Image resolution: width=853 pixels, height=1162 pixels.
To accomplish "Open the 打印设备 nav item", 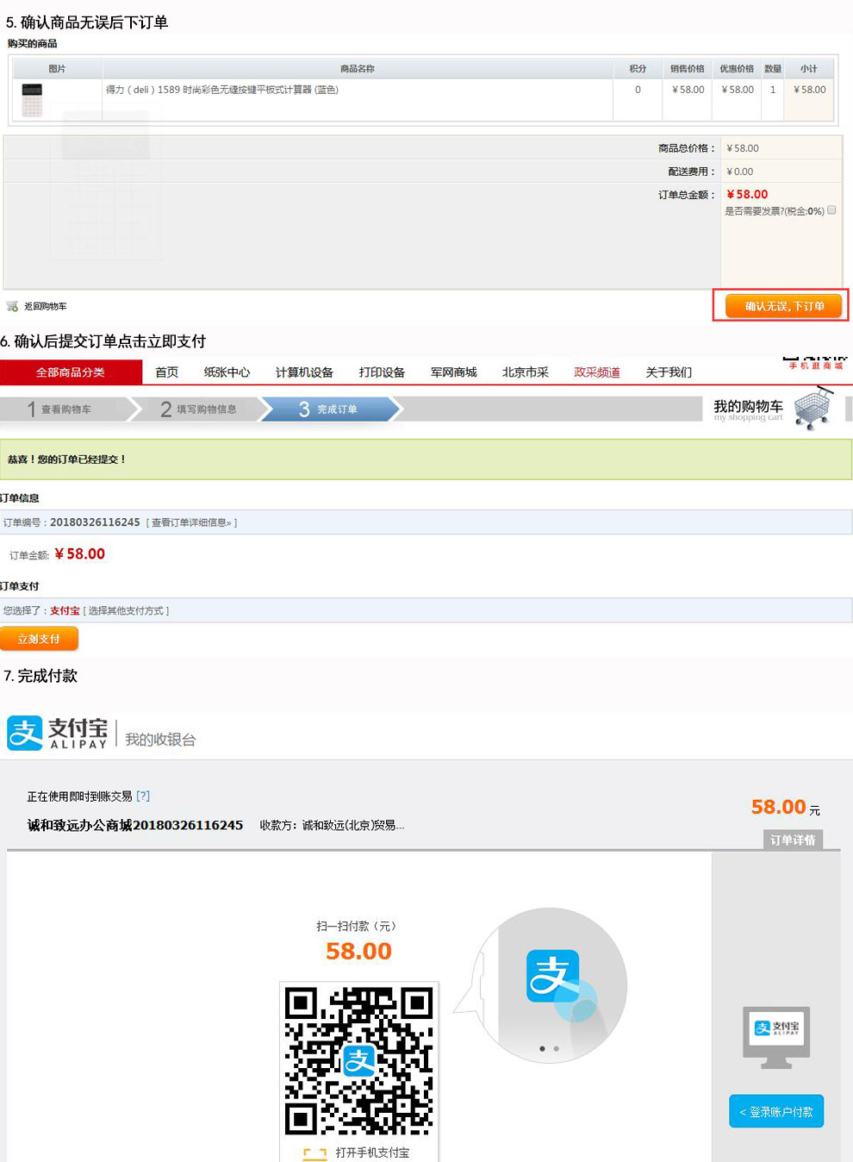I will (x=382, y=372).
